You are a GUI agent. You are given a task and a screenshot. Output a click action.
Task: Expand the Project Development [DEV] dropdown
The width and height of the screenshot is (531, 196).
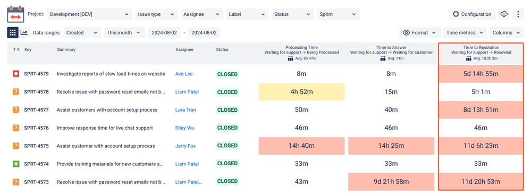pyautogui.click(x=89, y=14)
